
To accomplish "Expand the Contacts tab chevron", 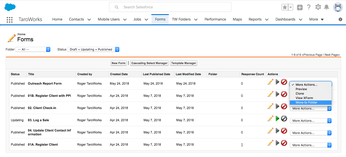I will [x=89, y=19].
